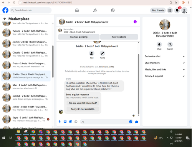Go back in browser history
The width and height of the screenshot is (192, 147).
(3, 2)
